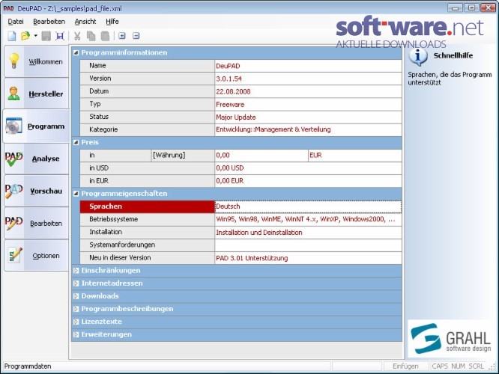
Task: Click the New file icon in toolbar
Action: (12, 36)
